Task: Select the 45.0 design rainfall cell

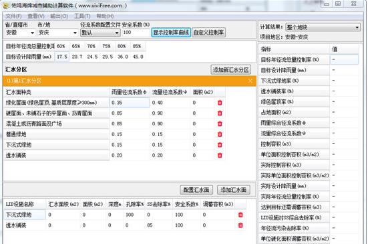Action: point(138,57)
